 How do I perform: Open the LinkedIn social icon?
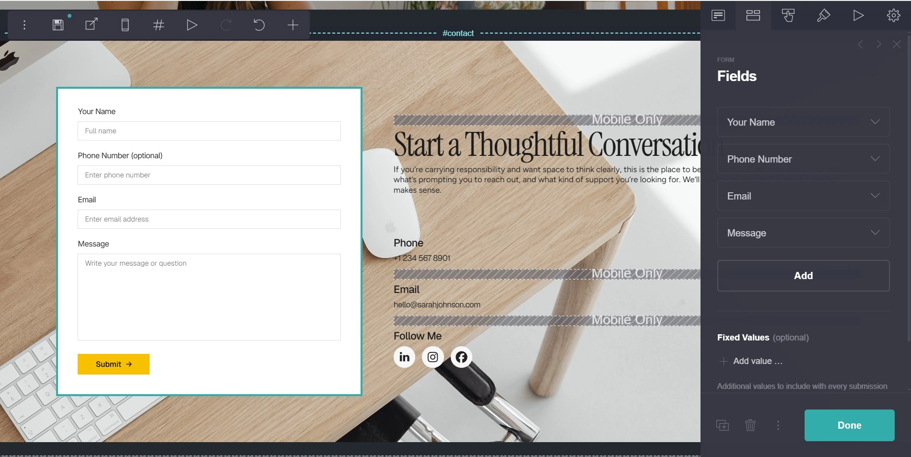click(x=404, y=357)
